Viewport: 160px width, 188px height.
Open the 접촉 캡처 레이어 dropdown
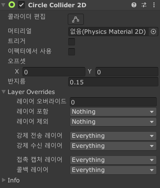click(113, 160)
